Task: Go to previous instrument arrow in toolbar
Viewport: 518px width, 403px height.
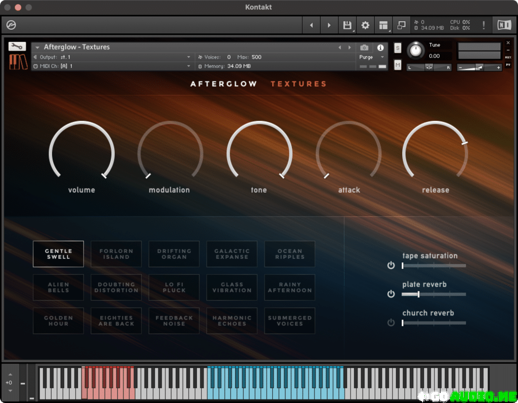Action: coord(311,25)
